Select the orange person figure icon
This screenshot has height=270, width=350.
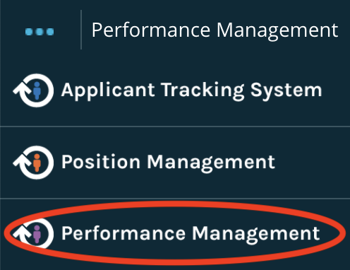tap(37, 163)
